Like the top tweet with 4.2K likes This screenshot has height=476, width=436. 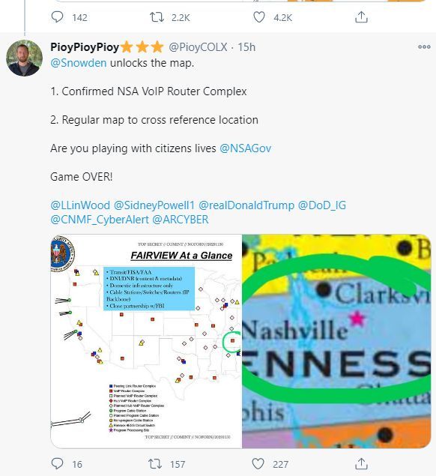(258, 17)
